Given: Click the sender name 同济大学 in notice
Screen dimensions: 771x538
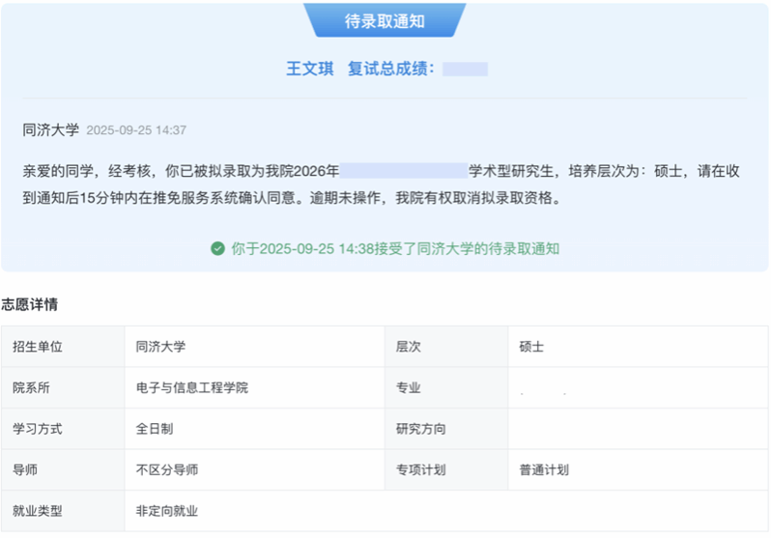Looking at the screenshot, I should [x=50, y=130].
